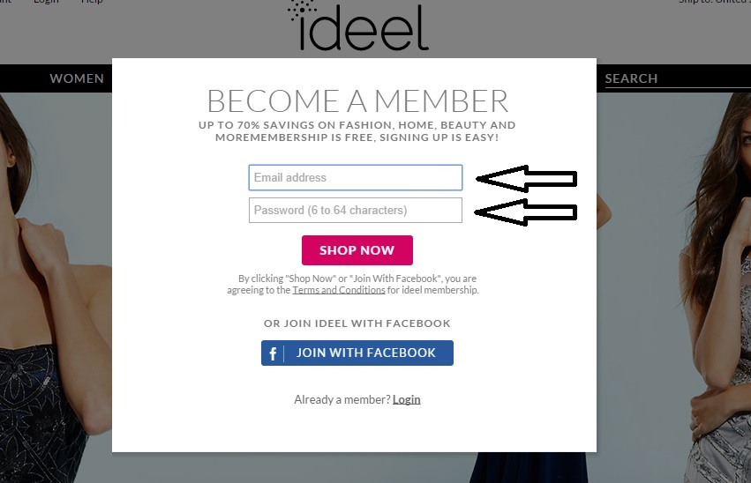Click the 'OR JOIN IDEEL WITH FACEBOOK' text
Screen dimensions: 751x483
pyautogui.click(x=357, y=323)
